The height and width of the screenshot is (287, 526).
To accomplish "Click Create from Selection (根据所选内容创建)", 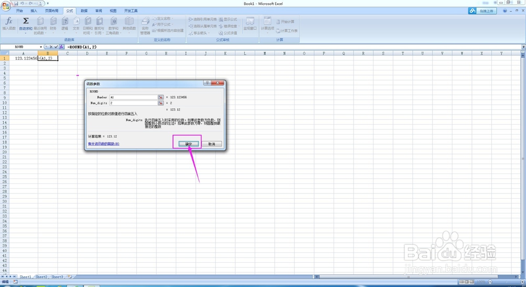I will point(168,30).
